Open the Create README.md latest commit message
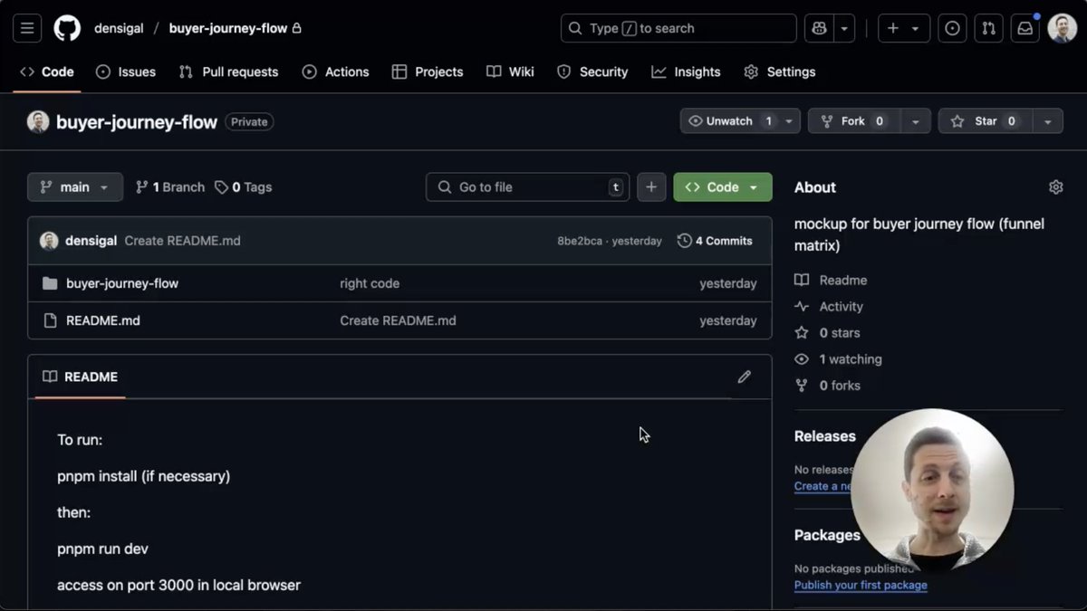1087x611 pixels. [x=182, y=241]
